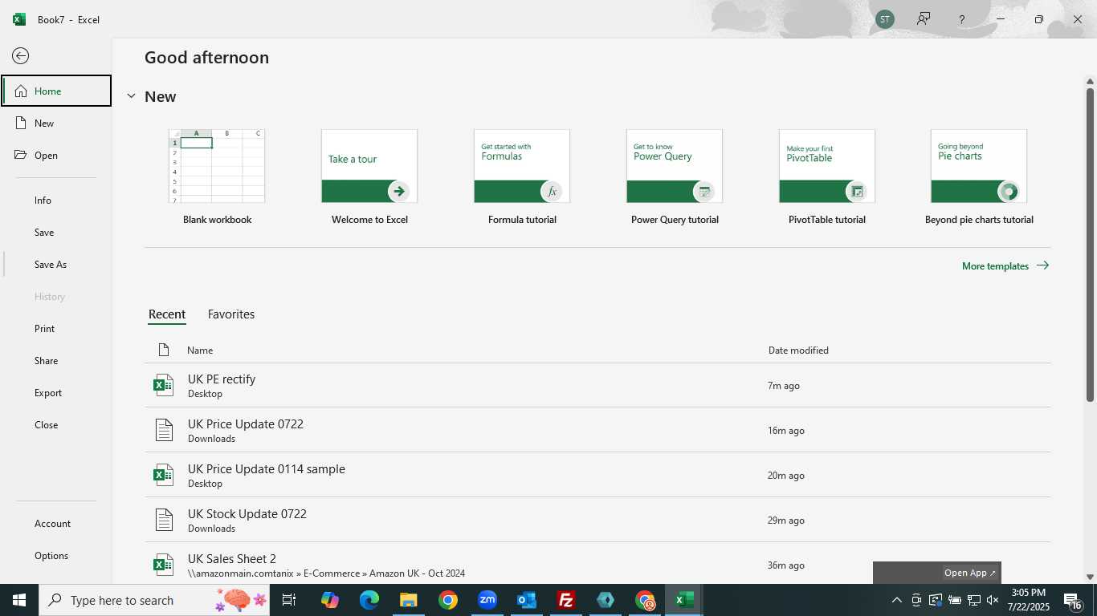Screen dimensions: 1097x616
Task: Open FileZilla from the taskbar
Action: (x=565, y=600)
